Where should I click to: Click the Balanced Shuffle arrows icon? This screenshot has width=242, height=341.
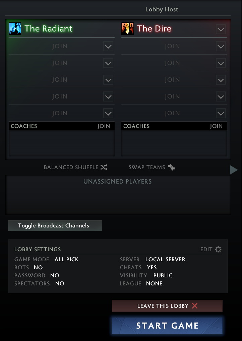(104, 167)
